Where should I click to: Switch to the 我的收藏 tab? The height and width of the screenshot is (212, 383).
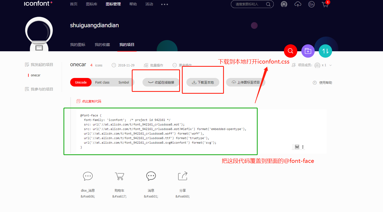102,45
